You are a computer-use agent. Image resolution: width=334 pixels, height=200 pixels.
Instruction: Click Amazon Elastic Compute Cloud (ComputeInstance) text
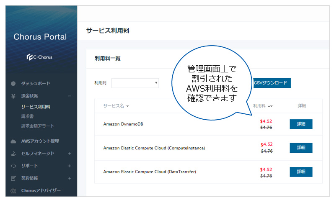pos(154,148)
